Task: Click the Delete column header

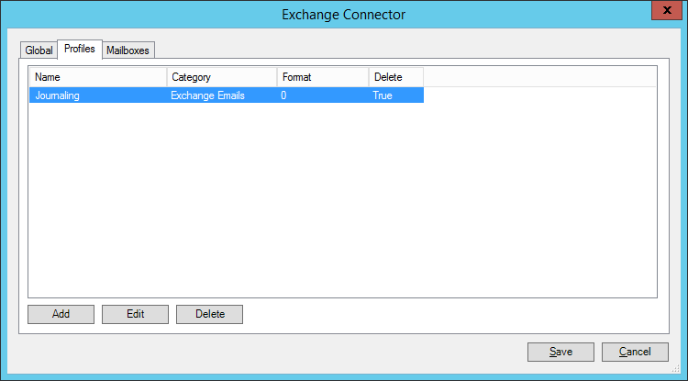Action: coord(396,77)
